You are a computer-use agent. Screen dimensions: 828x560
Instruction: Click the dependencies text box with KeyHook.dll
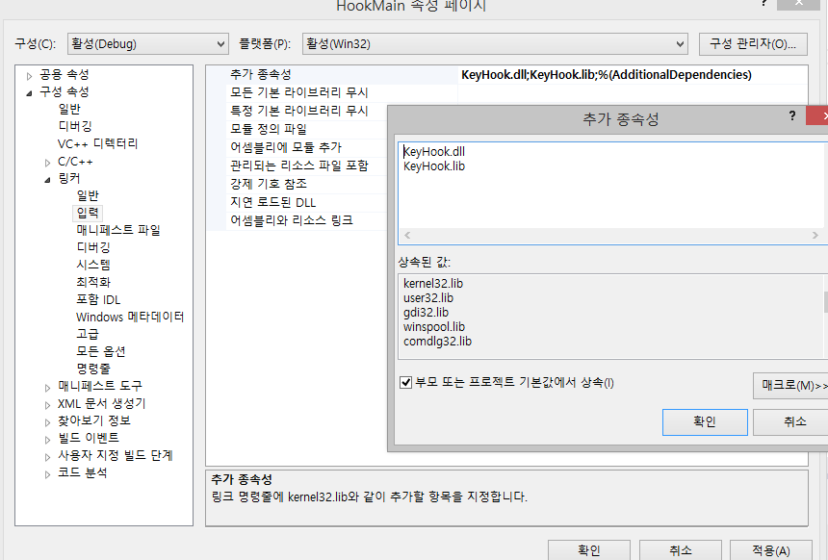pos(610,183)
